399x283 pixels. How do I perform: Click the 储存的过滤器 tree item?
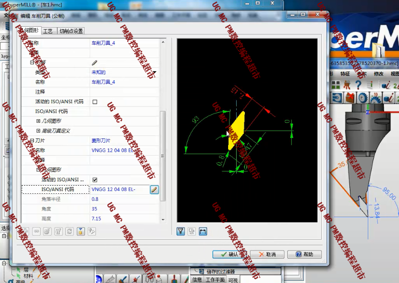click(x=220, y=272)
